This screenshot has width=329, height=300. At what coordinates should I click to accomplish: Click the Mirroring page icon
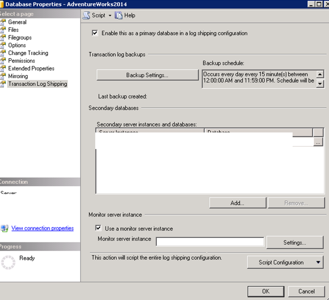click(x=3, y=76)
